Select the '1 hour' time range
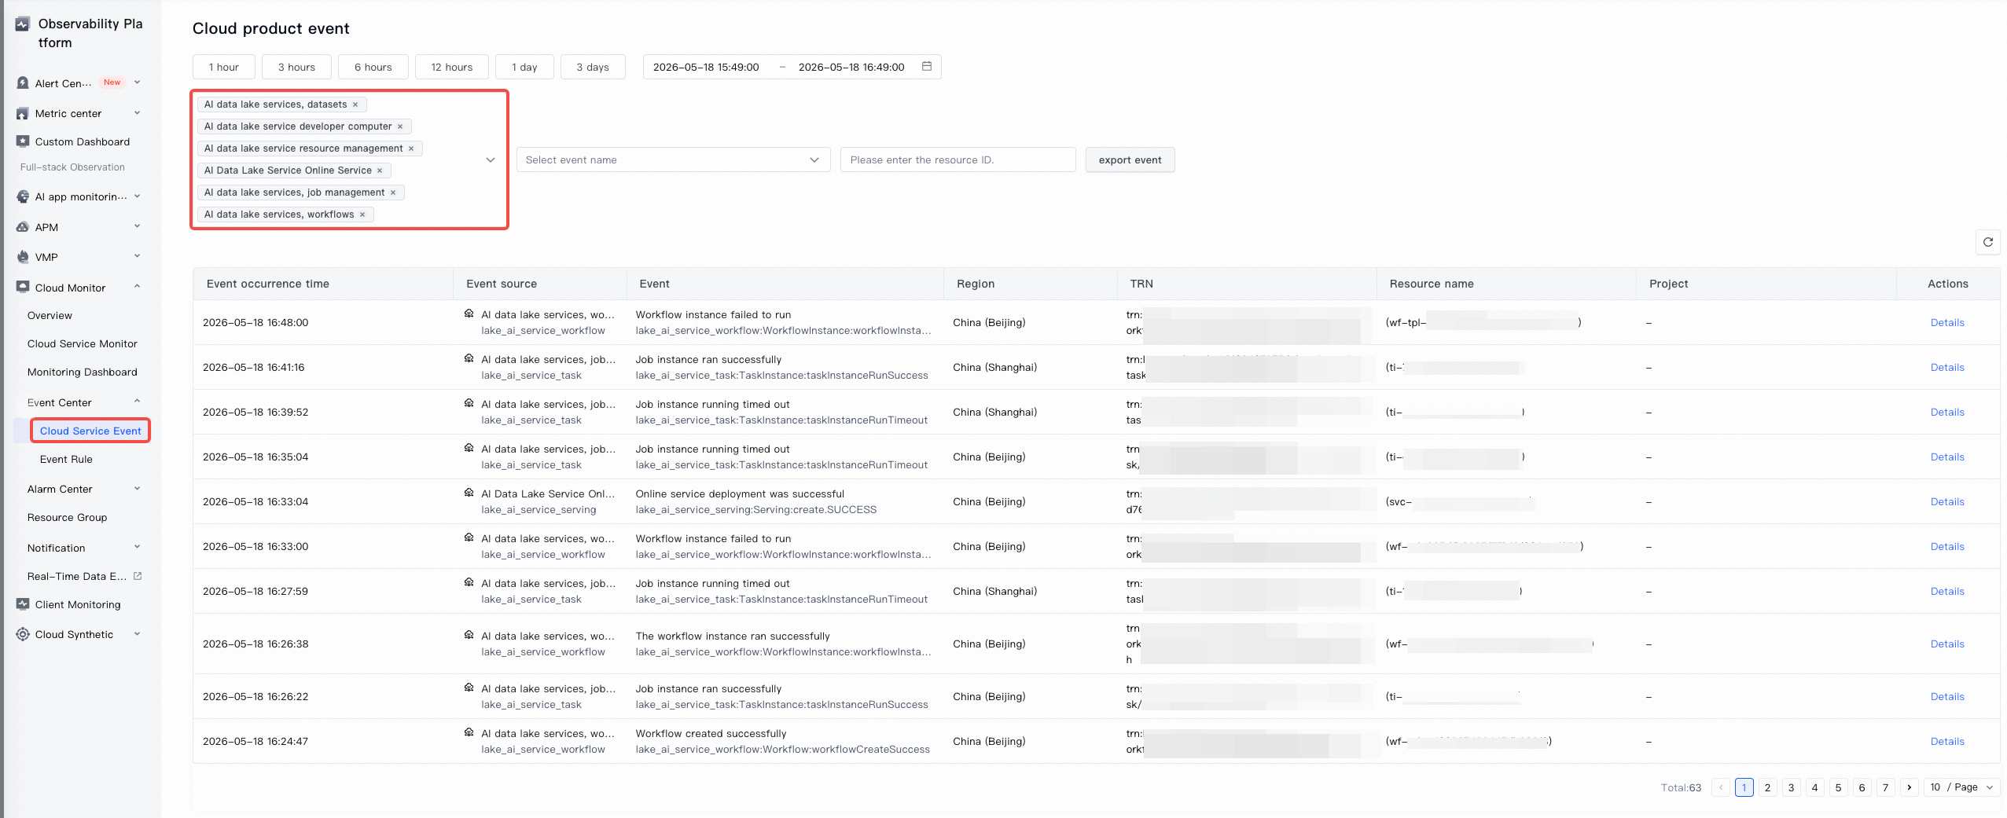Screen dimensions: 2007x818 click(x=224, y=67)
